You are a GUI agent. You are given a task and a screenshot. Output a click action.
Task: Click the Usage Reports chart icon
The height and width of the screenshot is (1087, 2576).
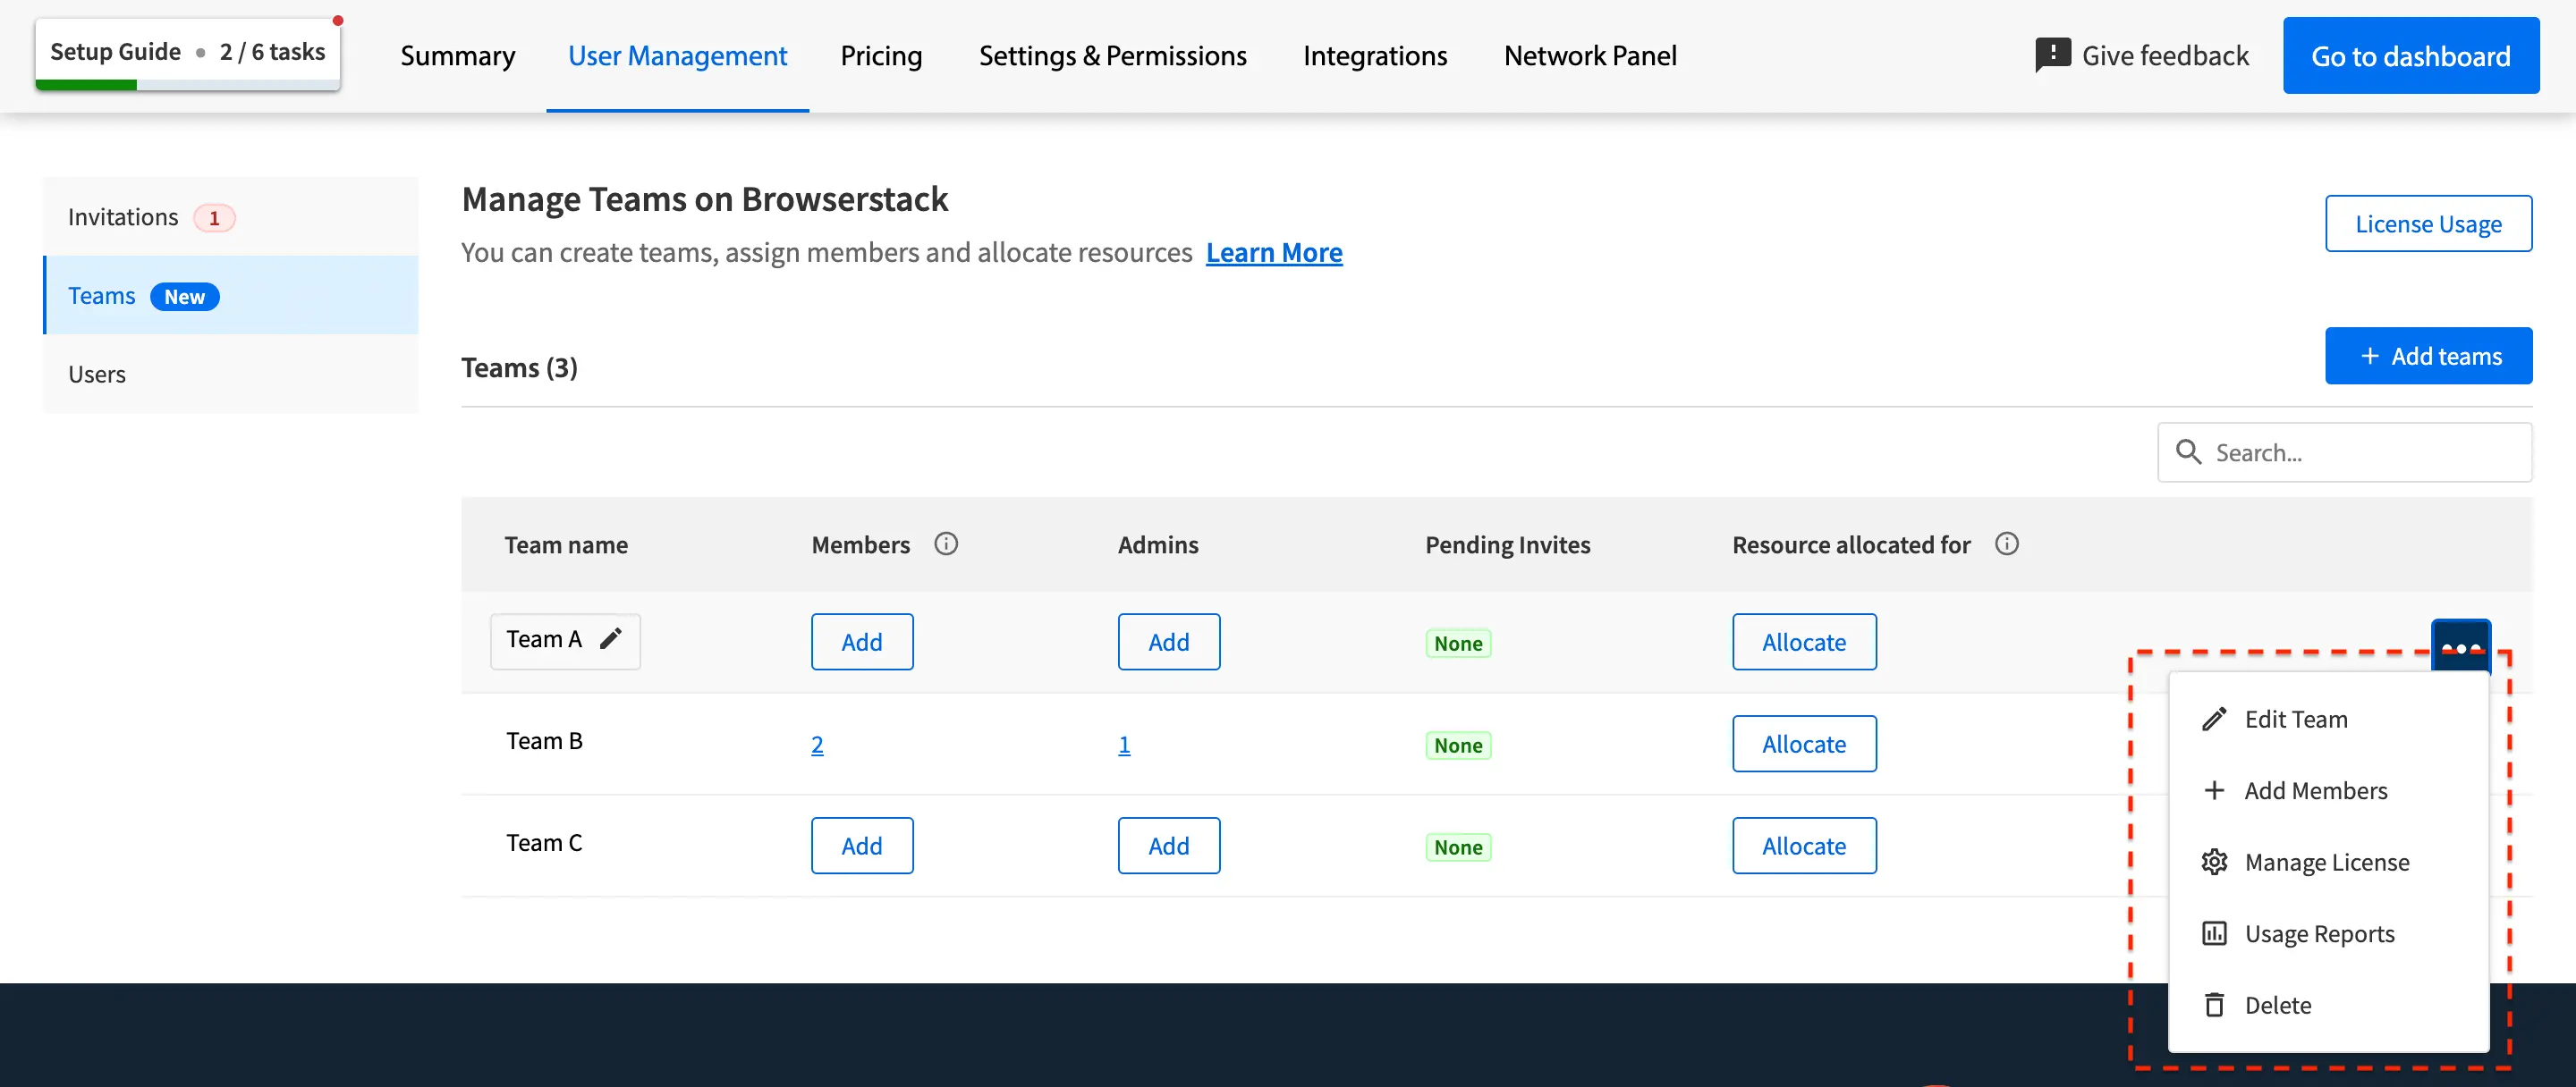click(x=2214, y=933)
